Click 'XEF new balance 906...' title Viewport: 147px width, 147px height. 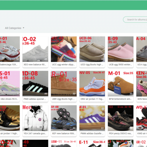tap(64, 133)
